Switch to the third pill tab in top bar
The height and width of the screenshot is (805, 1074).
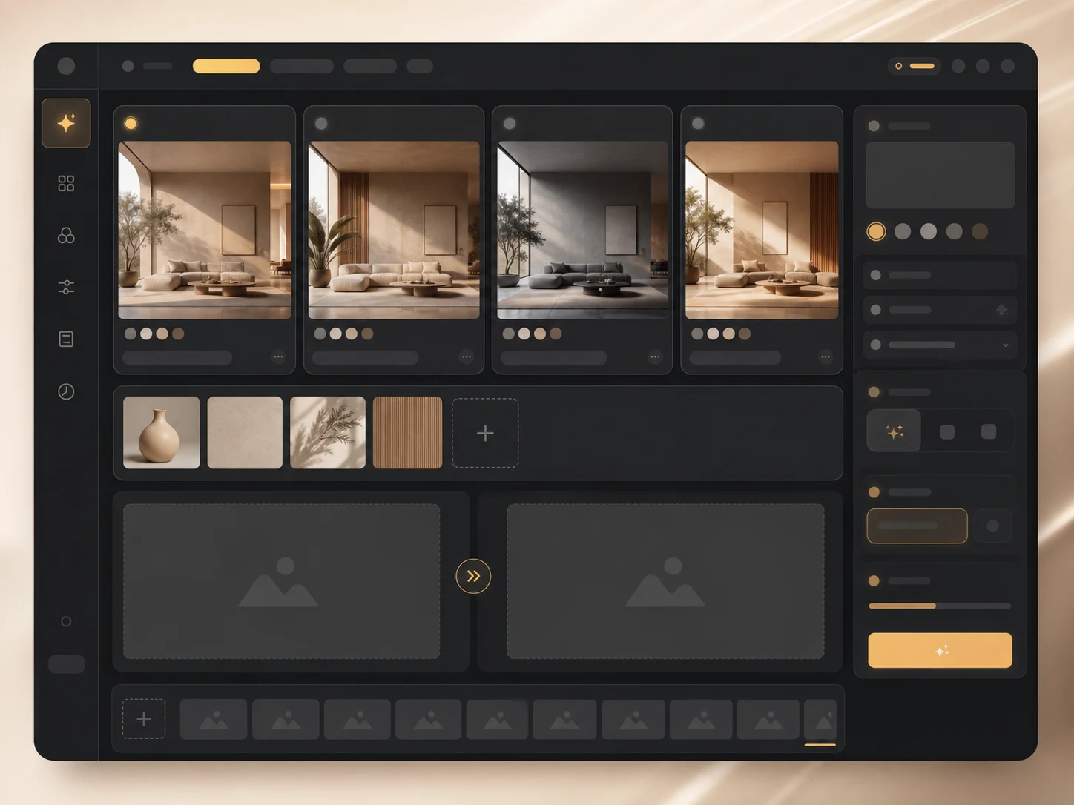tap(370, 66)
